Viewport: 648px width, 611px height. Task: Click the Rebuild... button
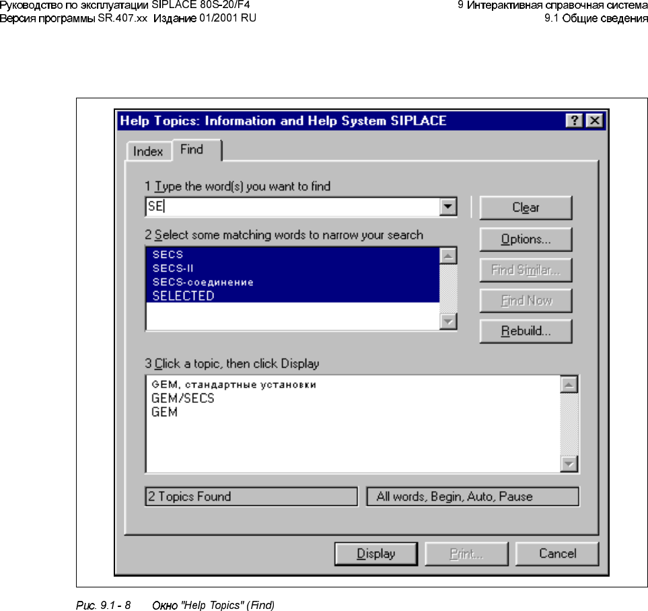[x=526, y=331]
